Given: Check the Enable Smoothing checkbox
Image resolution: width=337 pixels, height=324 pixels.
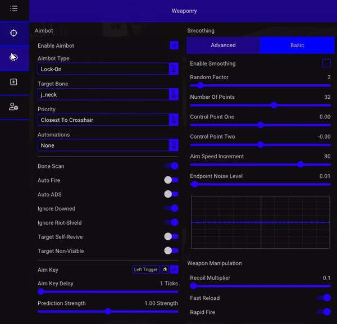Looking at the screenshot, I should (x=326, y=63).
